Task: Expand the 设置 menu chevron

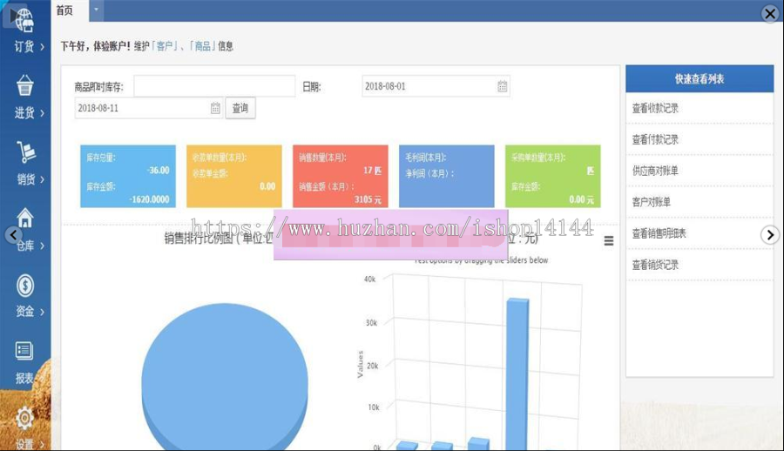Action: [x=42, y=444]
